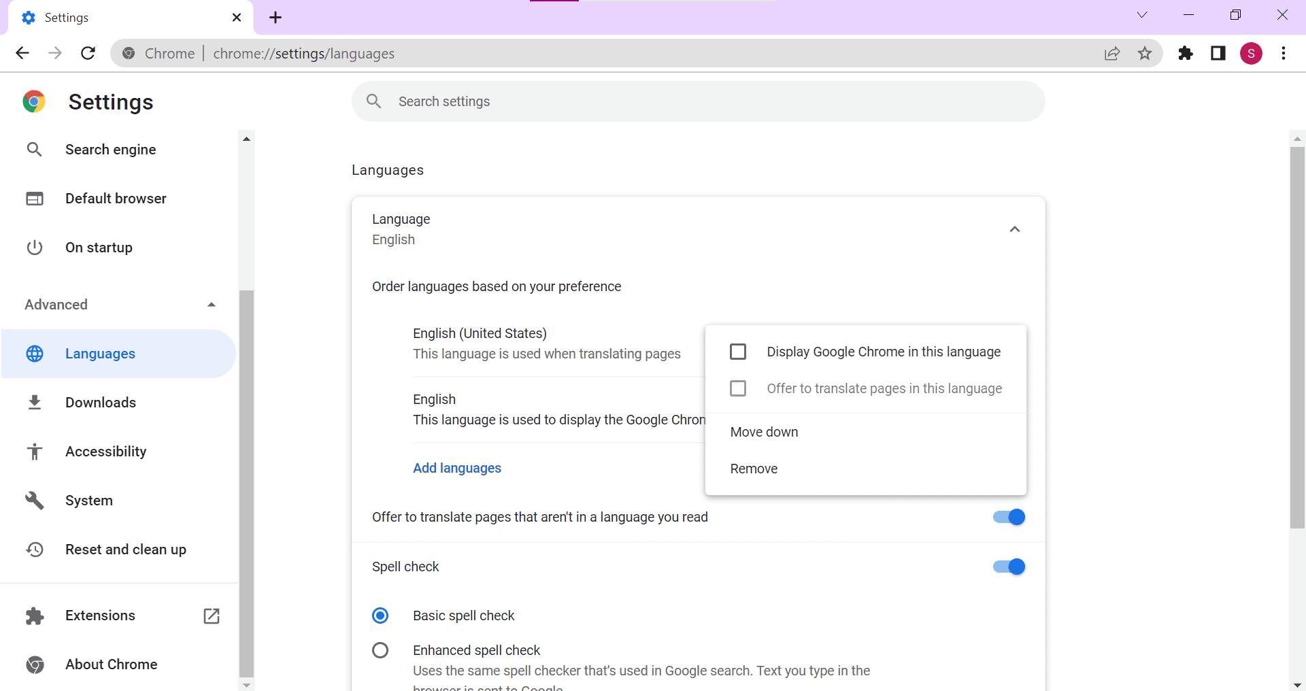This screenshot has width=1306, height=691.
Task: Turn off the Spell check toggle
Action: [x=1009, y=567]
